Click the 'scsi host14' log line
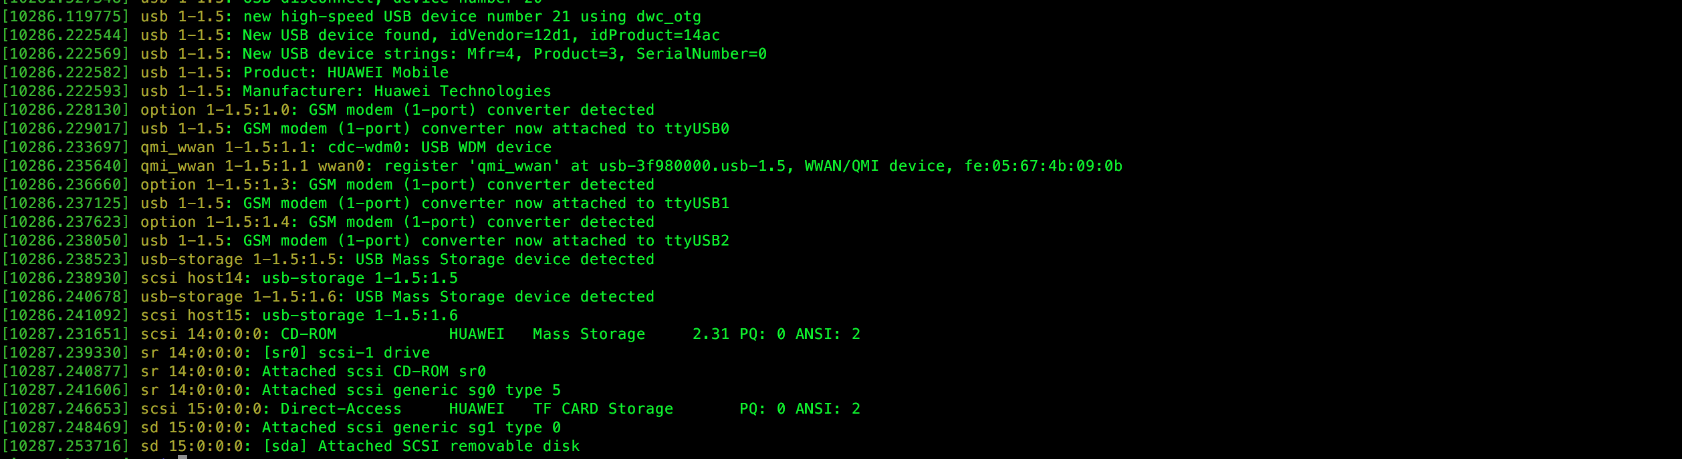Screen dimensions: 1682x459 (230, 278)
